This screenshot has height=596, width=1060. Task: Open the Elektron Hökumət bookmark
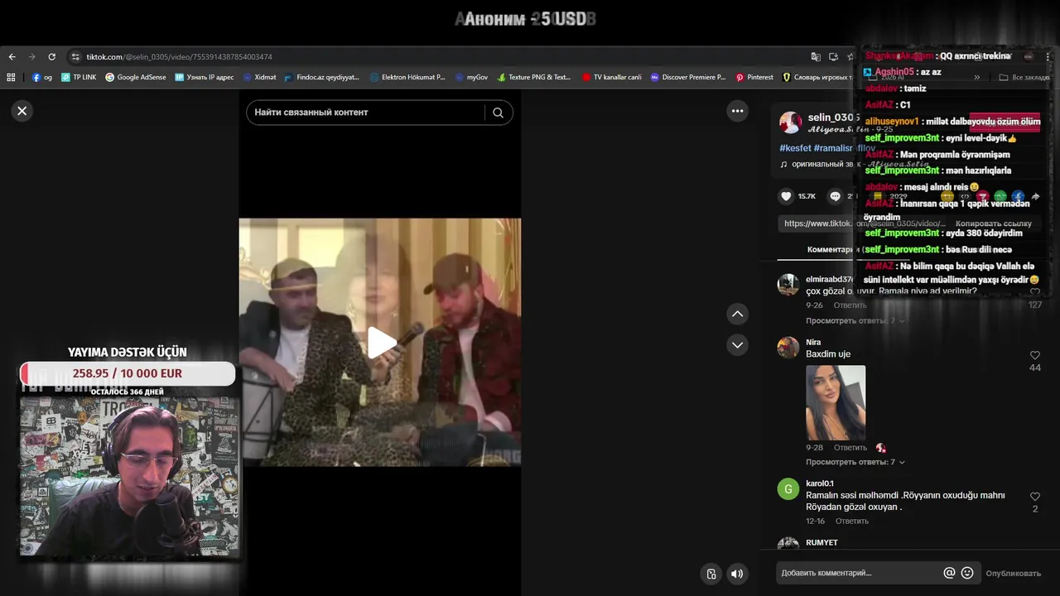(x=407, y=77)
